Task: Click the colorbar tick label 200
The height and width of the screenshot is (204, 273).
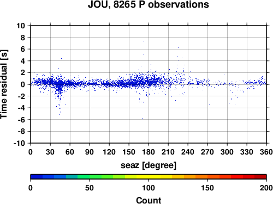Action: pyautogui.click(x=266, y=188)
